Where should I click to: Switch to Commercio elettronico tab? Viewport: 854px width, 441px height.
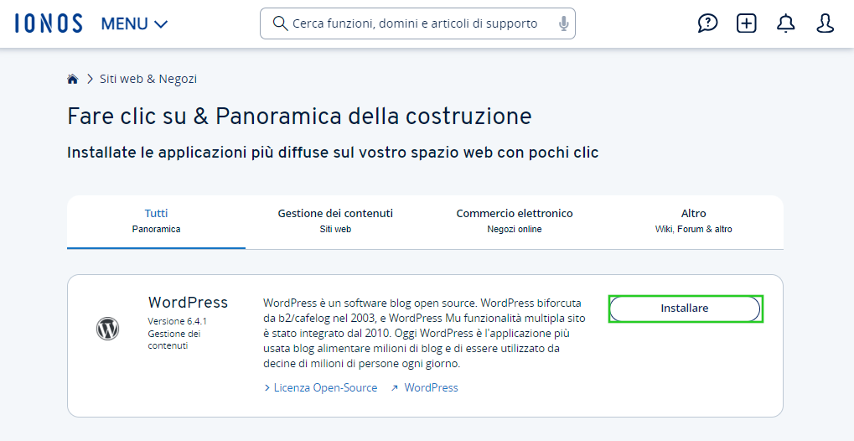(514, 220)
